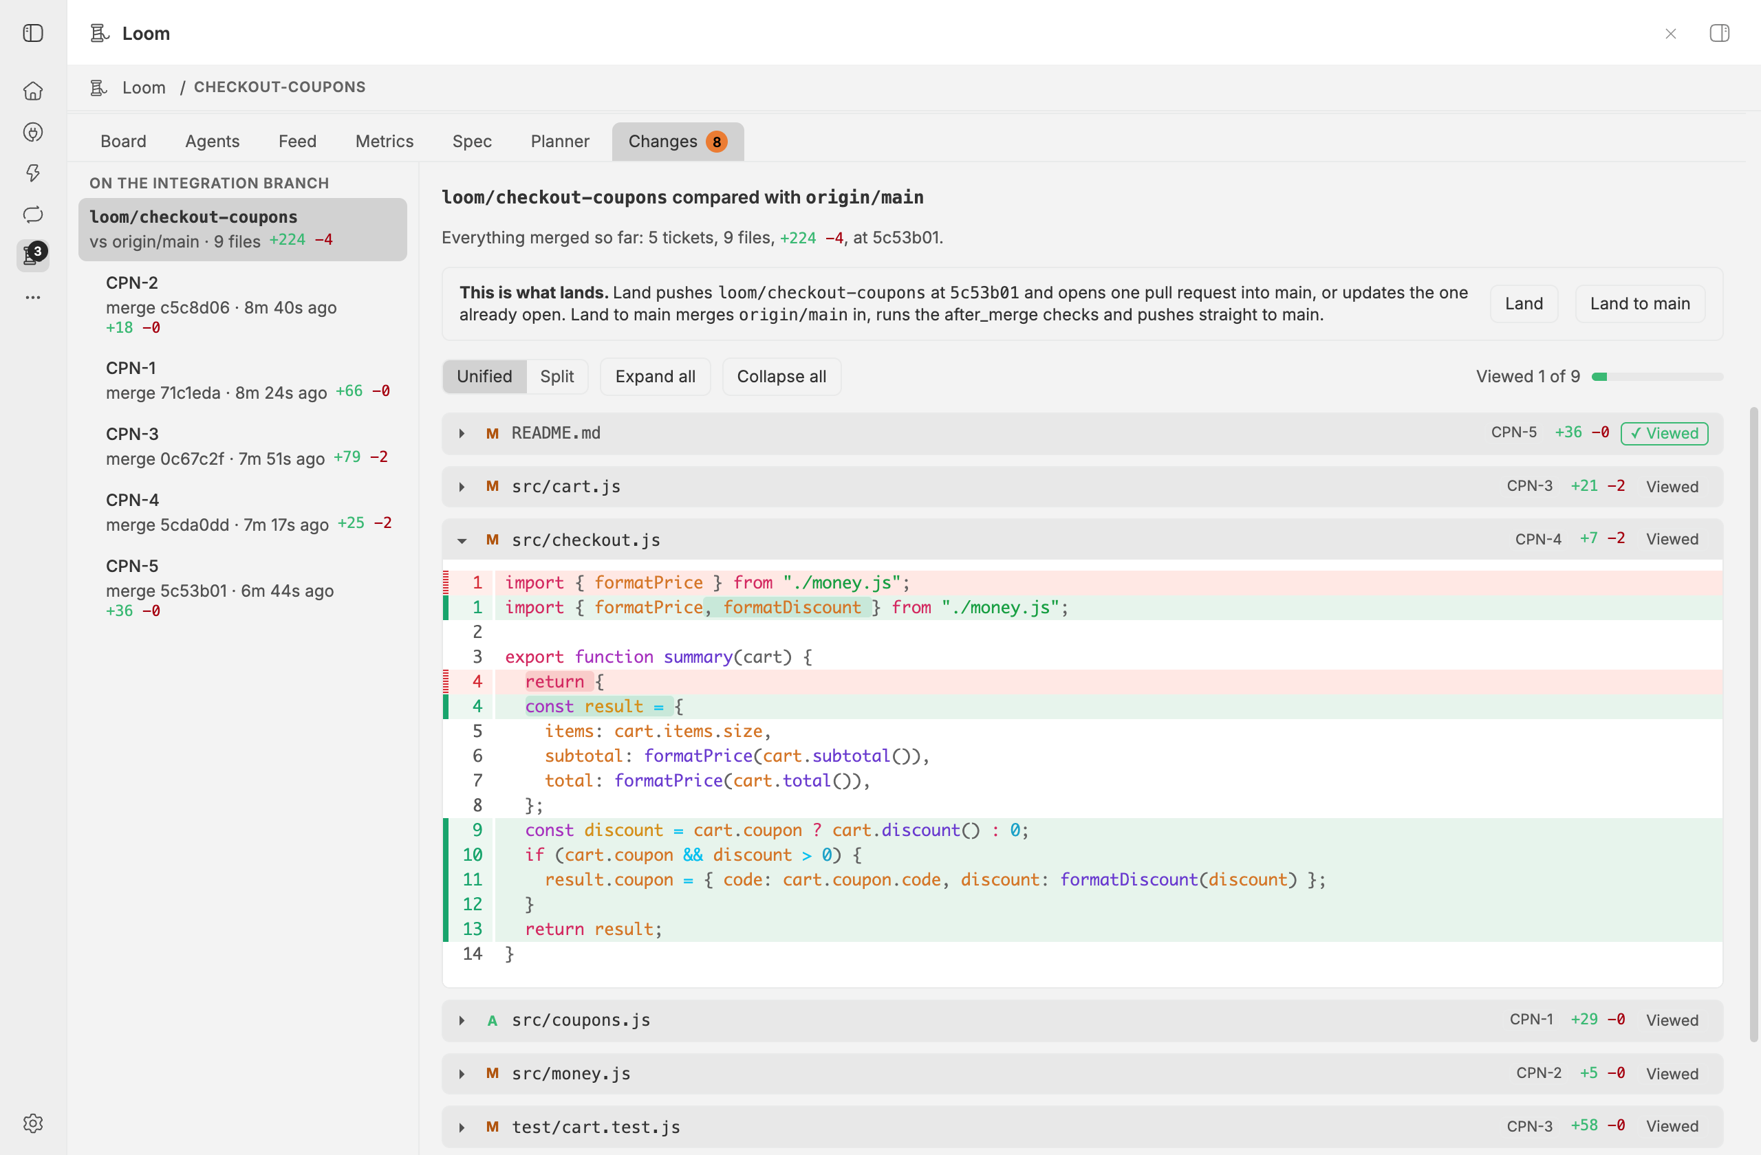Viewport: 1761px width, 1155px height.
Task: Mark README.md Viewed checkbox off
Action: (1663, 433)
